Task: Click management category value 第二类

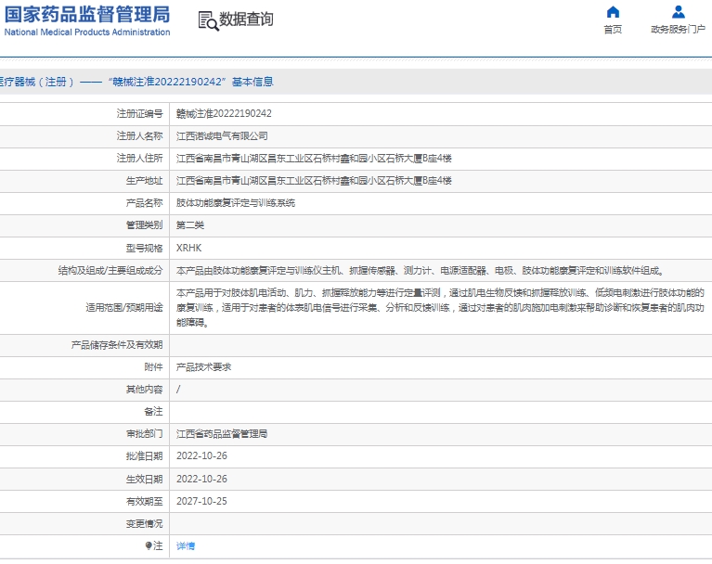Action: [x=189, y=225]
